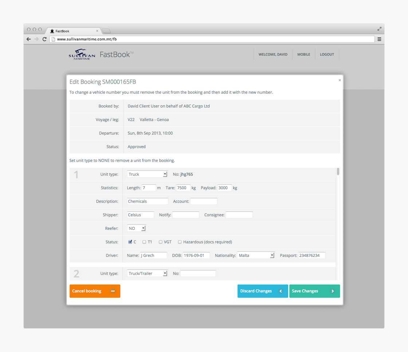The height and width of the screenshot is (352, 408).
Task: Click the browser forward arrow
Action: pos(36,39)
